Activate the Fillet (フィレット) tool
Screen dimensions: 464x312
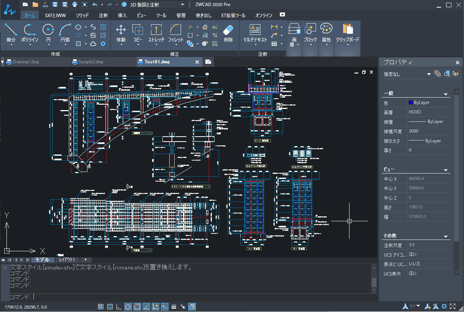(176, 33)
